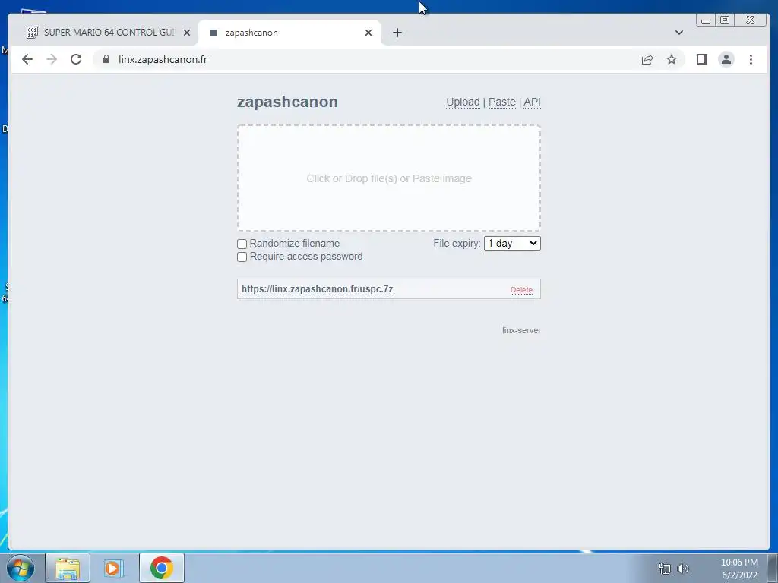The image size is (778, 583).
Task: Go back using the browser back arrow
Action: [27, 59]
